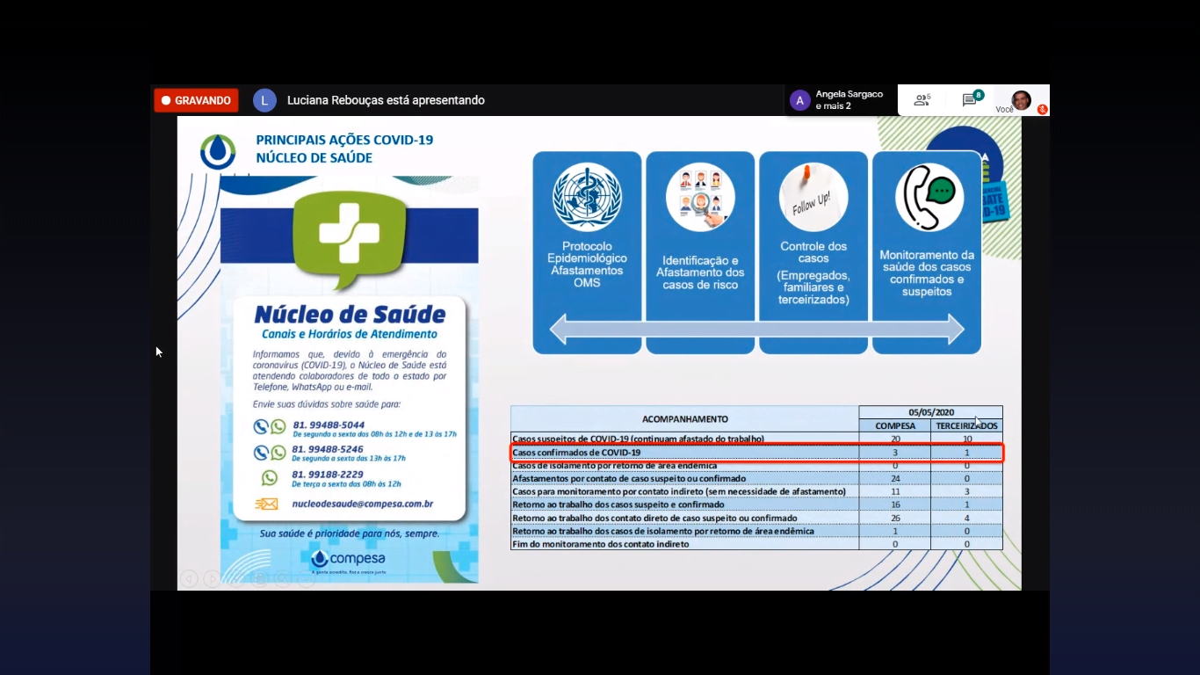Click the Follow Up note icon
Screen dimensions: 1200x675
[813, 198]
